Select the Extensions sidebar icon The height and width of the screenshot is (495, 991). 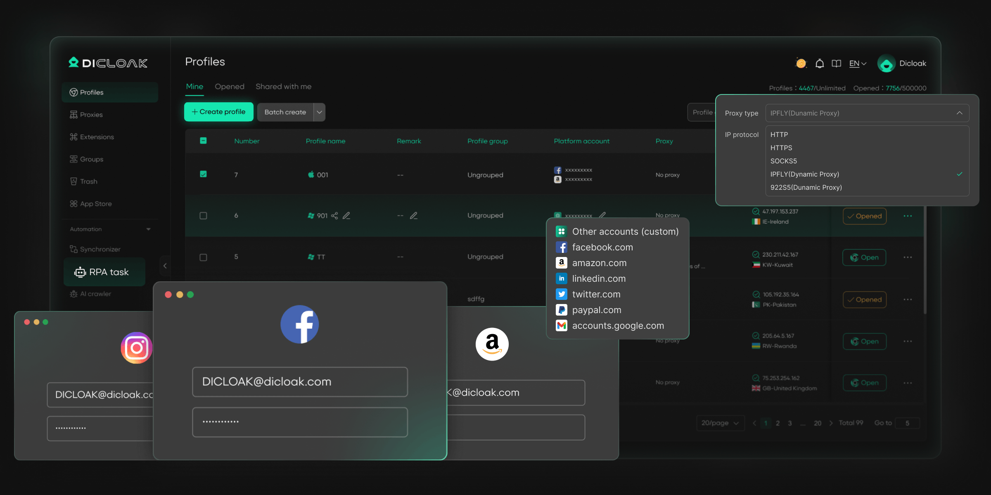point(73,137)
